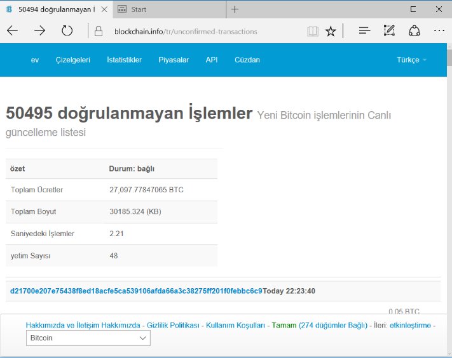Click the 'Toplam Boyut' row label

33,211
